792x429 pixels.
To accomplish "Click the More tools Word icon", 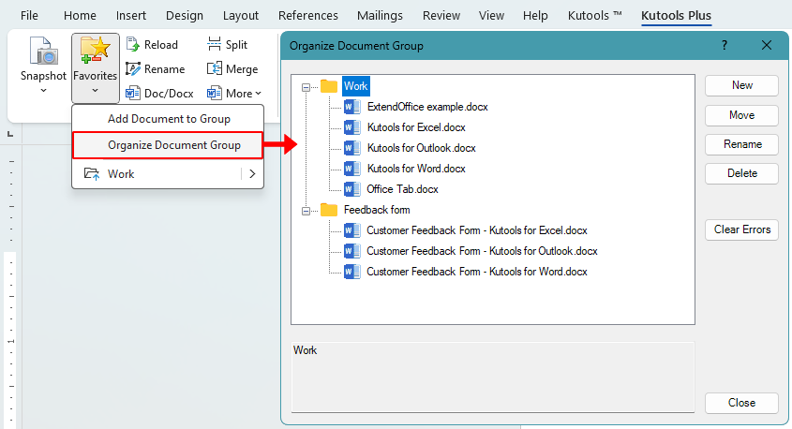I will click(214, 93).
